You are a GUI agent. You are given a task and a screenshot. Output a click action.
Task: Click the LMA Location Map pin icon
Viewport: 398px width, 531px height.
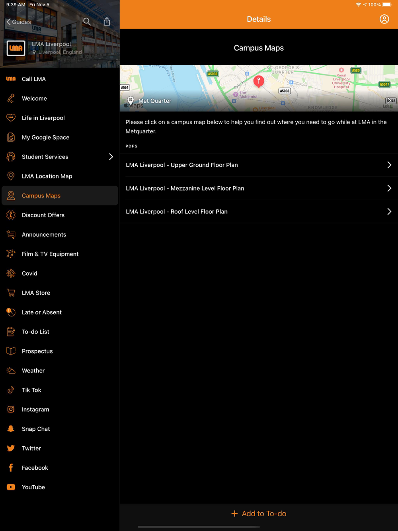coord(11,176)
